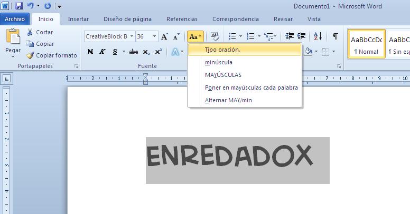Choose 'Poner en mayúsculas cada palabra' option
The height and width of the screenshot is (214, 410).
(x=251, y=87)
